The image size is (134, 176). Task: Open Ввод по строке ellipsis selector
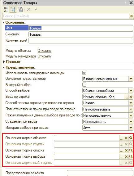(x=126, y=97)
